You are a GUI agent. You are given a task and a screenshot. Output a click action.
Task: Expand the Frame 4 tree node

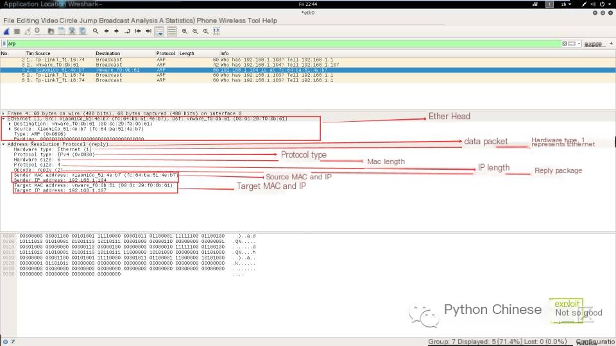pyautogui.click(x=4, y=113)
